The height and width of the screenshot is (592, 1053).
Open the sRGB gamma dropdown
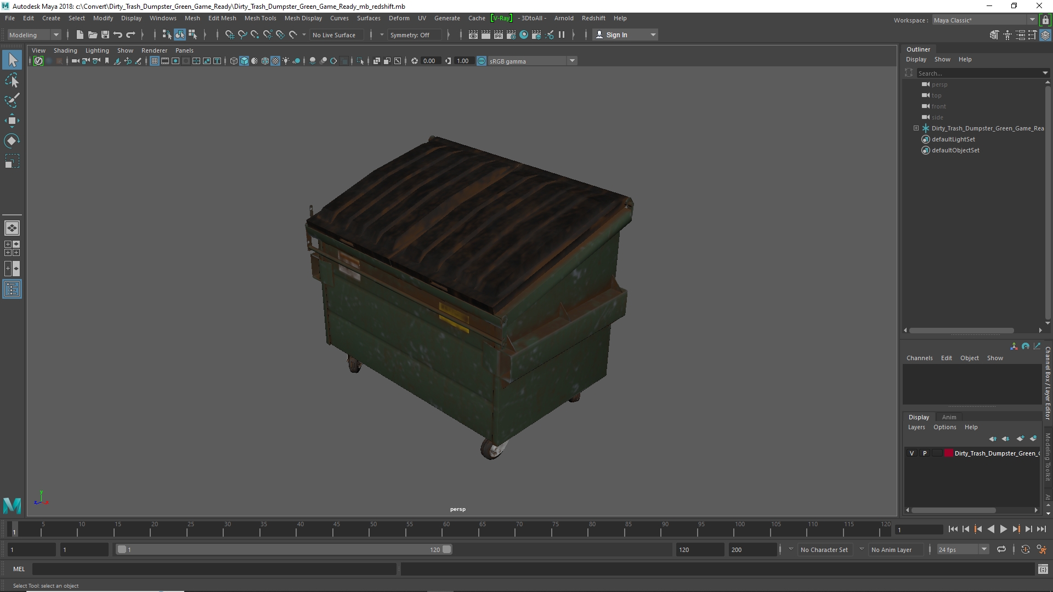click(x=532, y=61)
